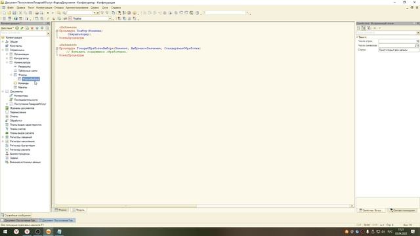Click the 1C orange icon in taskbar
Image resolution: width=420 pixels, height=236 pixels.
pyautogui.click(x=49, y=231)
